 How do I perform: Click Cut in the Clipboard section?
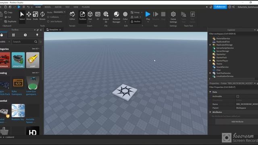pos(8,17)
